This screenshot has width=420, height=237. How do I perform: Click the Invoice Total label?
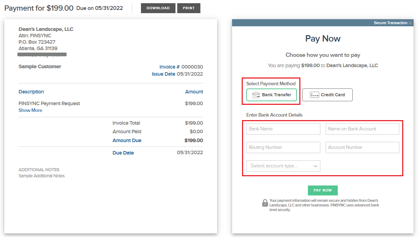click(126, 123)
